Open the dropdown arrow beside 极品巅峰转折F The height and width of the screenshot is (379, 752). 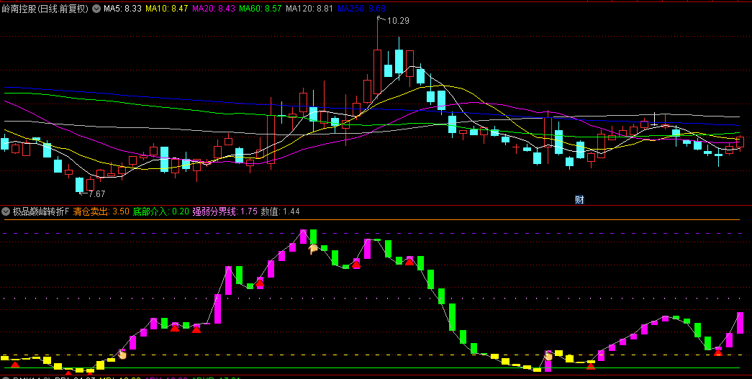tap(6, 211)
